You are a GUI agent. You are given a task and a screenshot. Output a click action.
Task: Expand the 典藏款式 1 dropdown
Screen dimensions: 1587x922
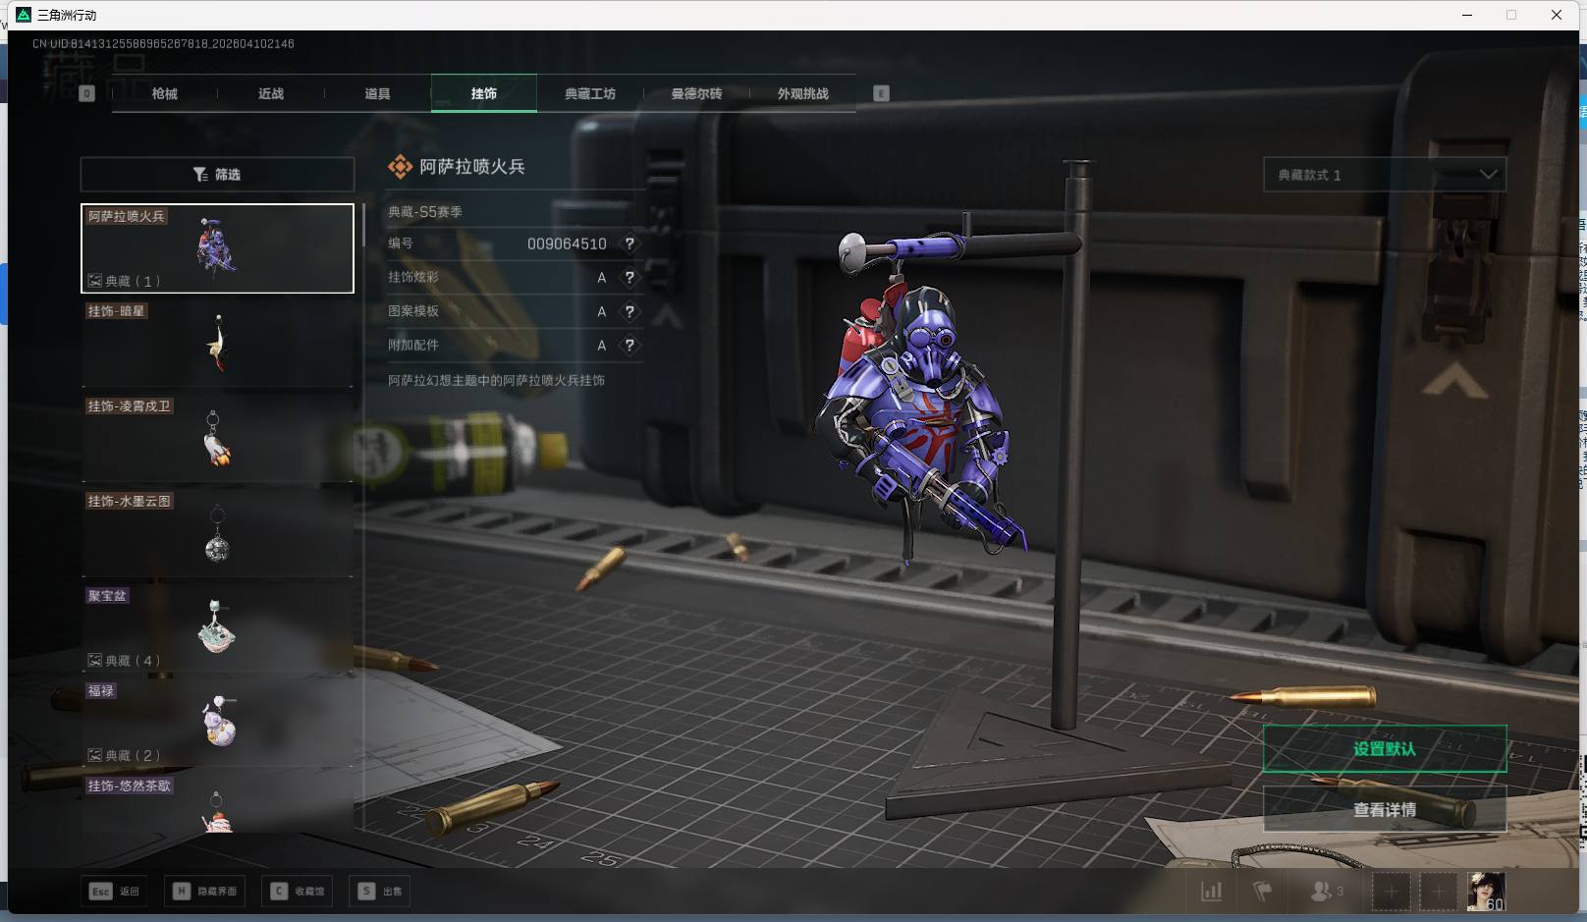1384,175
